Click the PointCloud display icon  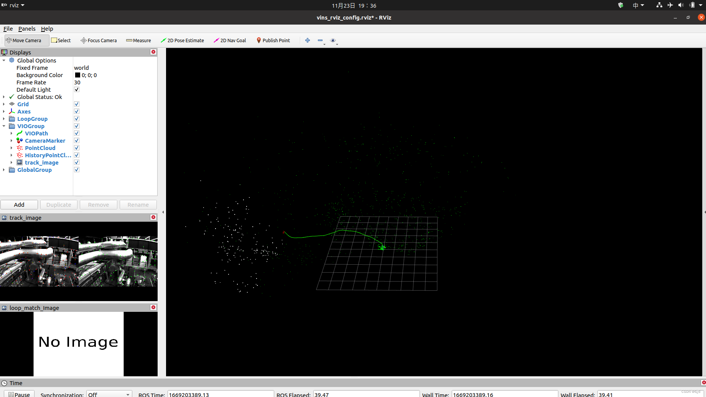20,148
